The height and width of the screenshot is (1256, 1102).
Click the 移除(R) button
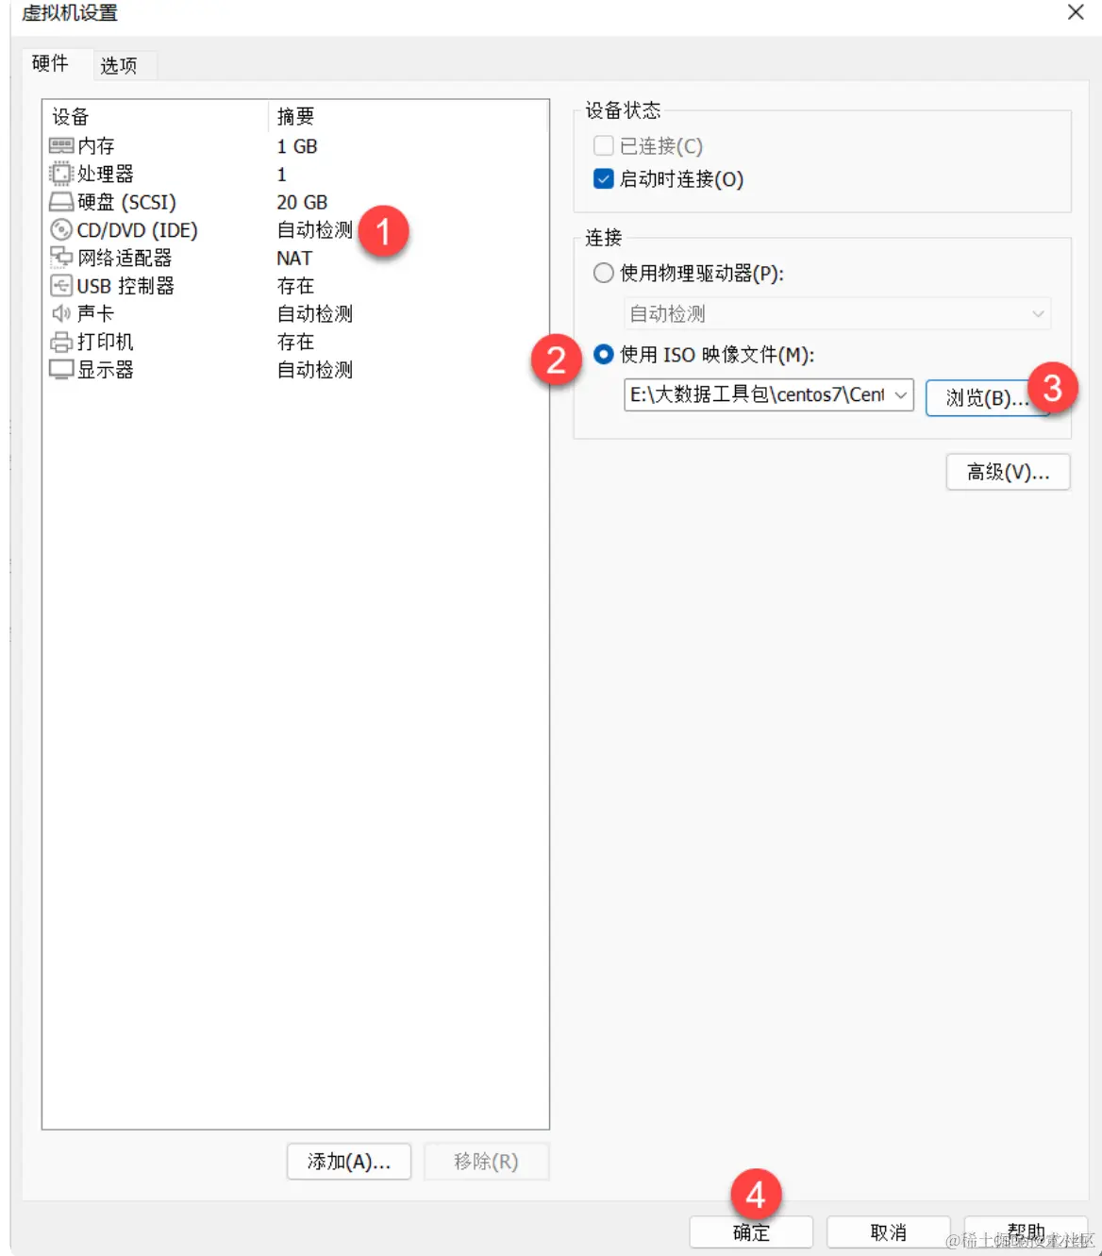click(x=486, y=1162)
